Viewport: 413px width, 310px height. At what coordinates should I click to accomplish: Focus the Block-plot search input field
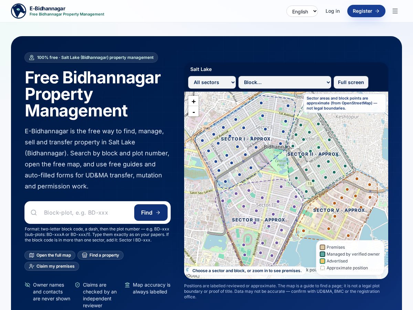(x=86, y=213)
